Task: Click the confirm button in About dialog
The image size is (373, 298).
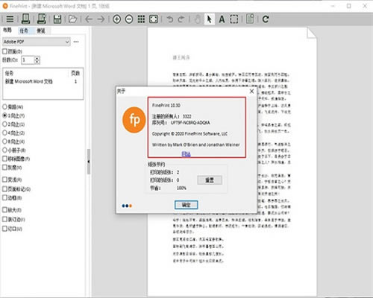Action: (186, 205)
